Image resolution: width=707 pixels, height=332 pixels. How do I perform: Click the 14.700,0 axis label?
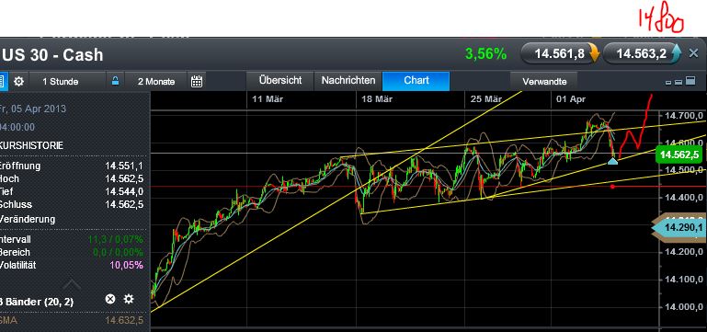(x=684, y=116)
